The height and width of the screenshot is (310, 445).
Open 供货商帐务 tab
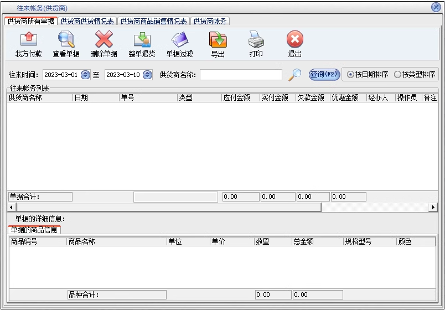(210, 21)
